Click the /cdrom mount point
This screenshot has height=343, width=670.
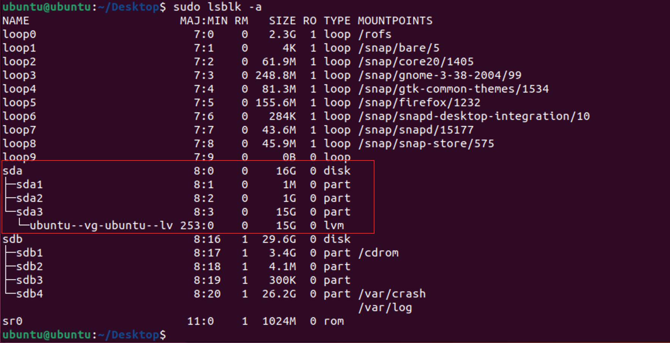[x=378, y=253]
